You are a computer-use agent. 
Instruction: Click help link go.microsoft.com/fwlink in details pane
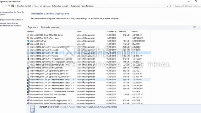pos(96,107)
